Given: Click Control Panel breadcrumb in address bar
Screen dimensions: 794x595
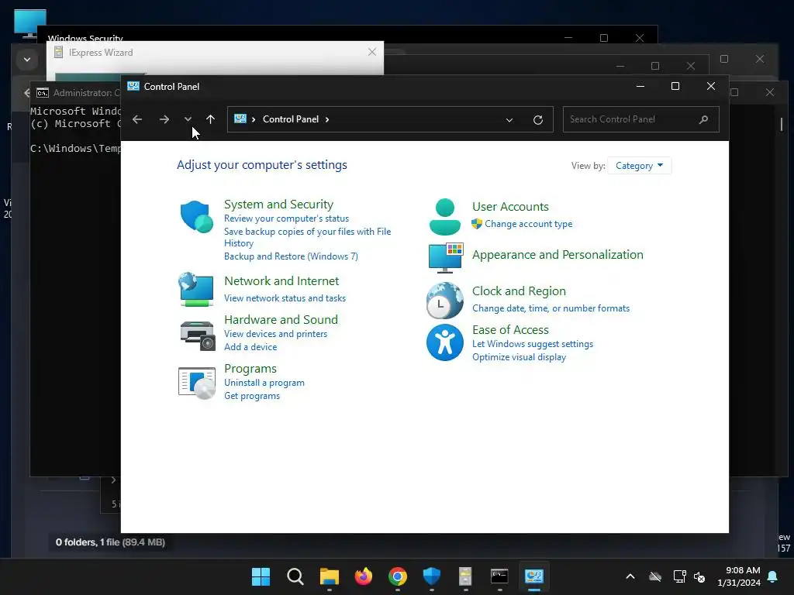Looking at the screenshot, I should click(291, 119).
